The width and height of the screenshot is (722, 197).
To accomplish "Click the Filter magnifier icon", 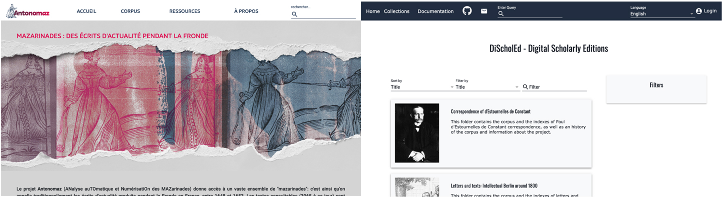I will 525,87.
